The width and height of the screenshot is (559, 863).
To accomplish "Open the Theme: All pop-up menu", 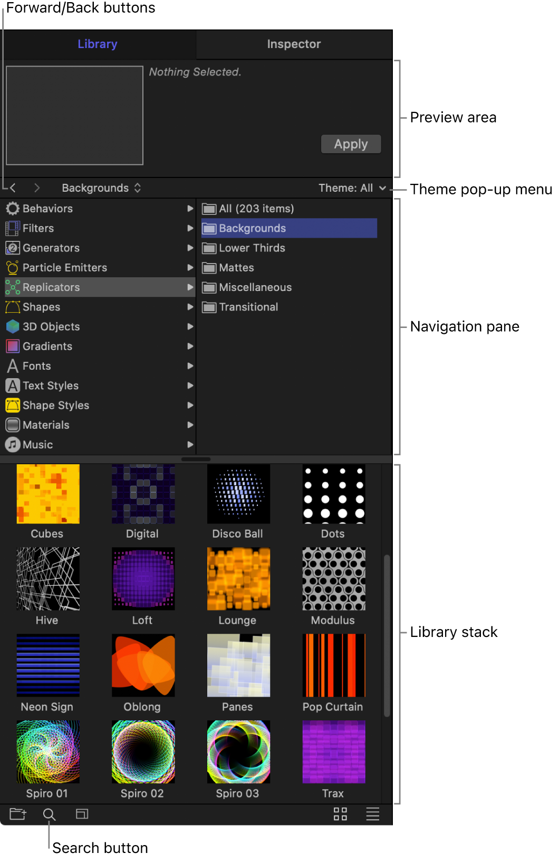I will click(x=352, y=188).
